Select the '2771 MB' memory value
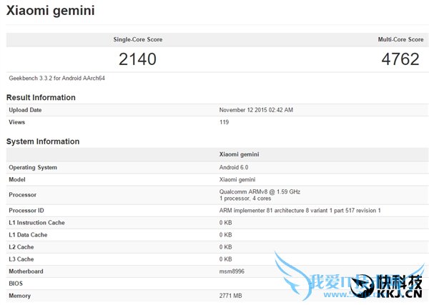429x305 pixels. coord(231,296)
